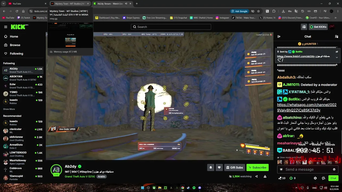The width and height of the screenshot is (342, 192).
Task: Open ABOKYAN channel in Following list
Action: coord(23,78)
